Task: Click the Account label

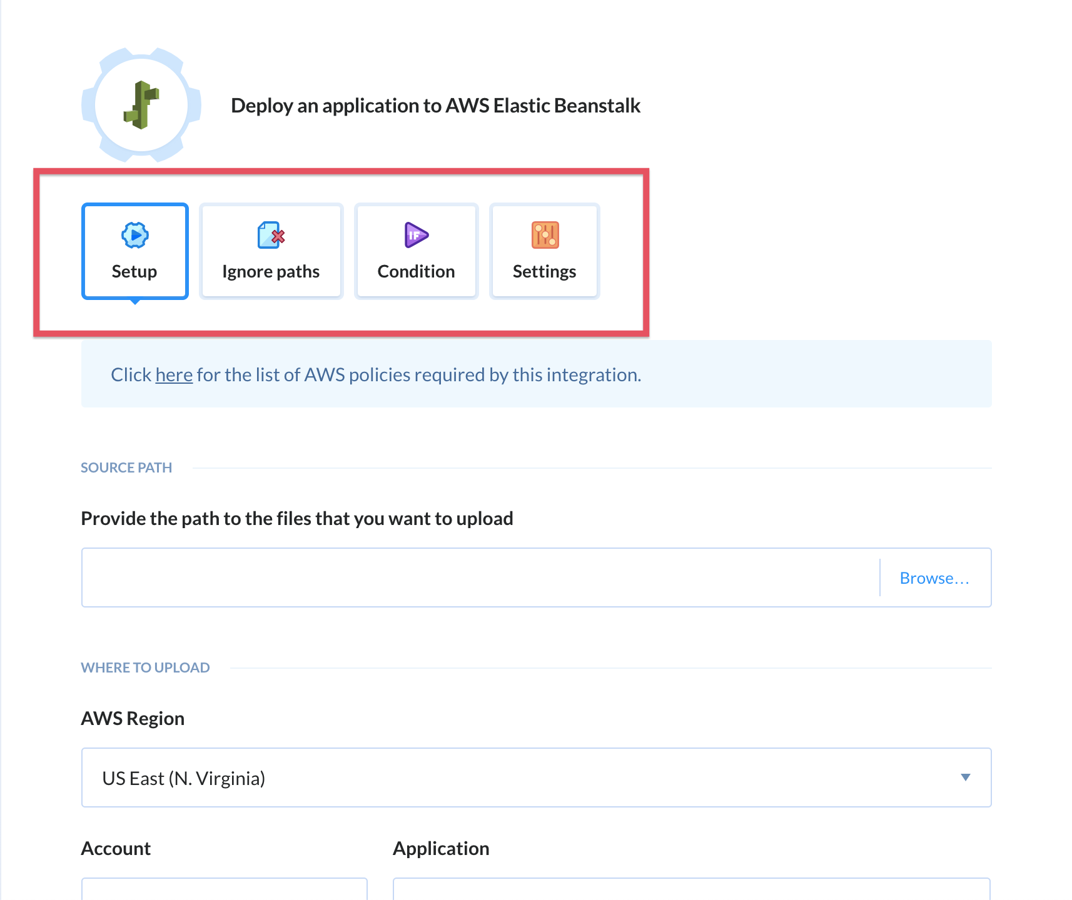Action: pos(116,848)
